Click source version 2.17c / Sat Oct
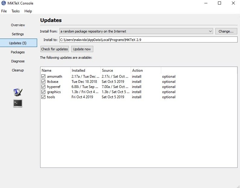240x188 pixels. click(x=115, y=76)
